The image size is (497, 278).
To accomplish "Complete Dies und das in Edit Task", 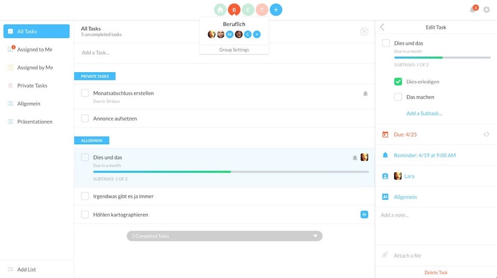I will 386,43.
